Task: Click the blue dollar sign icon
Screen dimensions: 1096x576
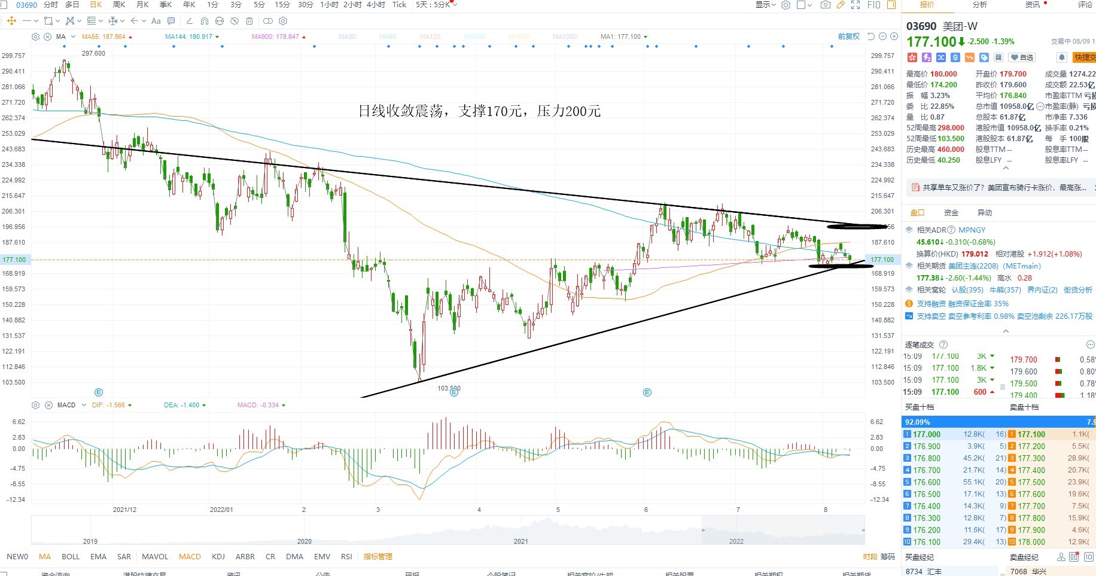Action: coord(955,57)
